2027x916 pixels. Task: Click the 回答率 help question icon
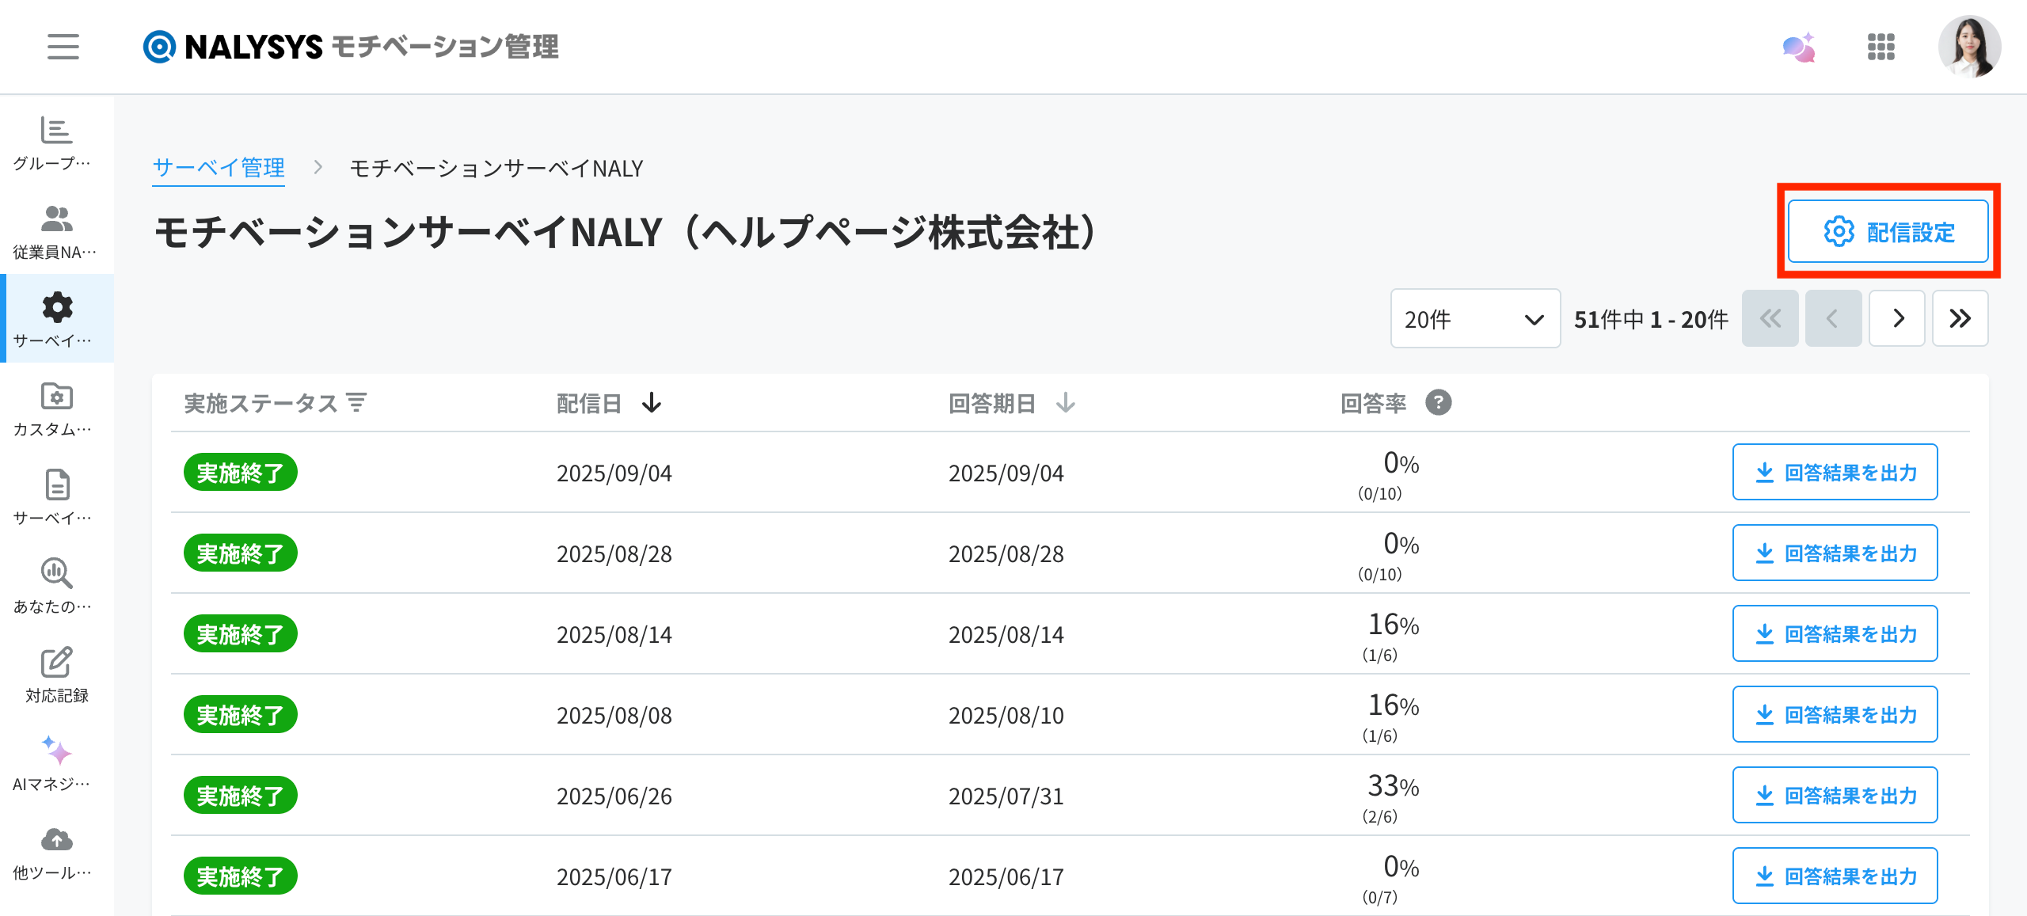click(x=1438, y=403)
